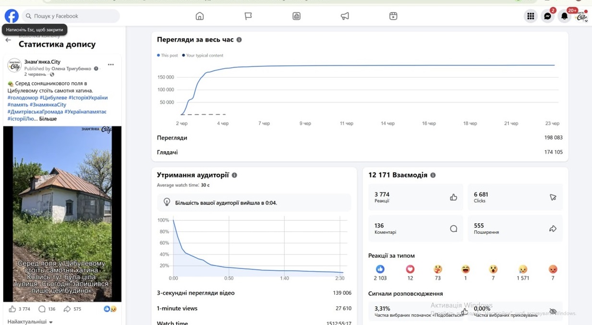
Task: Click the Love heart reaction with 12
Action: pyautogui.click(x=410, y=269)
